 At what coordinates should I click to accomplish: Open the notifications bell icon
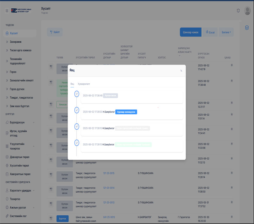click(x=238, y=10)
